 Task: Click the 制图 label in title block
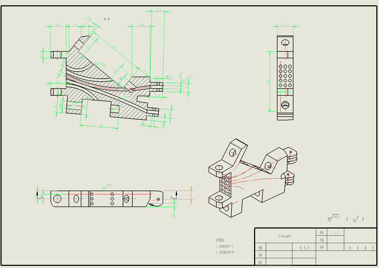point(260,248)
